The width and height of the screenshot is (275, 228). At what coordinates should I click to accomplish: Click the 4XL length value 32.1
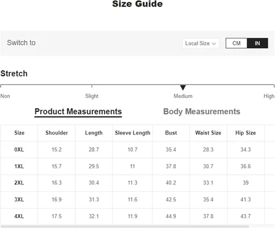point(94,216)
